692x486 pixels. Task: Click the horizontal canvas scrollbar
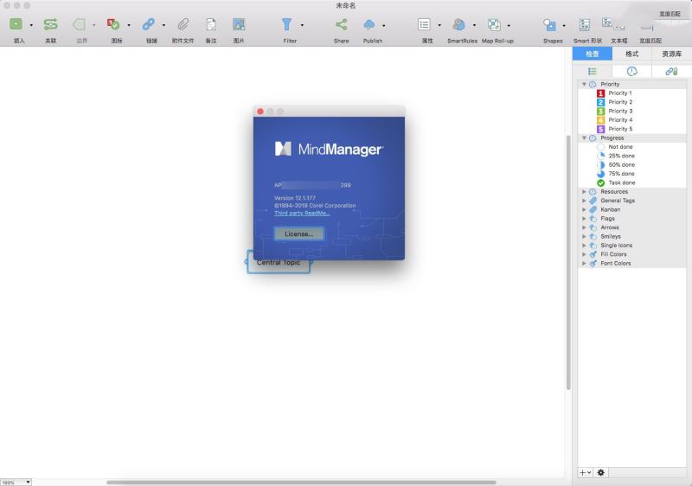click(301, 482)
